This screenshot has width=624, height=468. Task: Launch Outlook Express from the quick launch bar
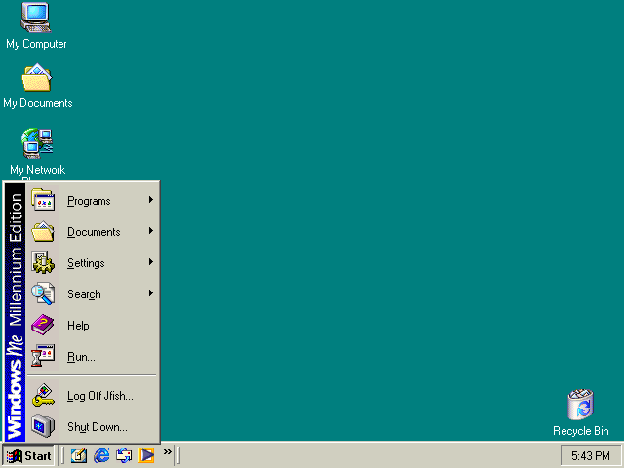click(124, 455)
